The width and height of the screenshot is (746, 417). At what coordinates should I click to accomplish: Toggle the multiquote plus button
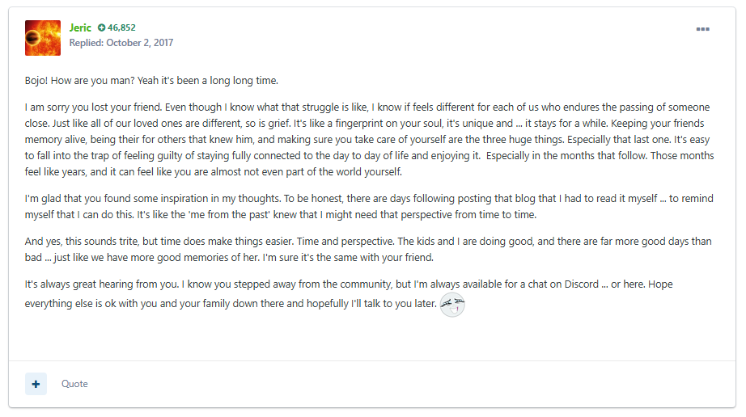36,384
